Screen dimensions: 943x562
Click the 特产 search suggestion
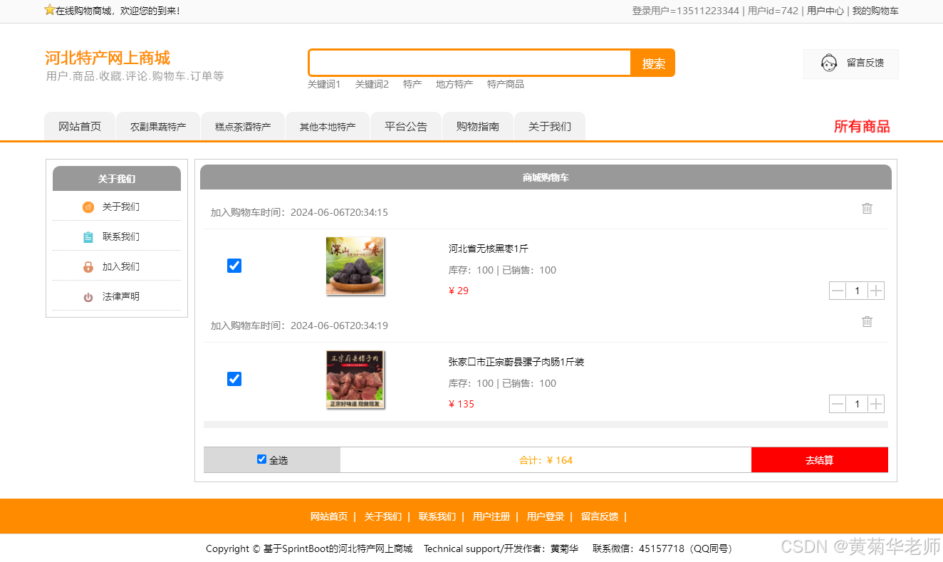[x=412, y=84]
